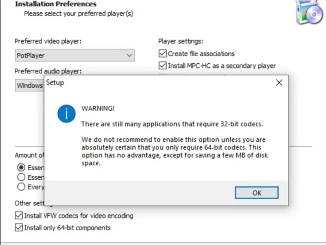This screenshot has height=245, width=326.
Task: Disable Install VFW codecs for video encoding
Action: pyautogui.click(x=19, y=216)
